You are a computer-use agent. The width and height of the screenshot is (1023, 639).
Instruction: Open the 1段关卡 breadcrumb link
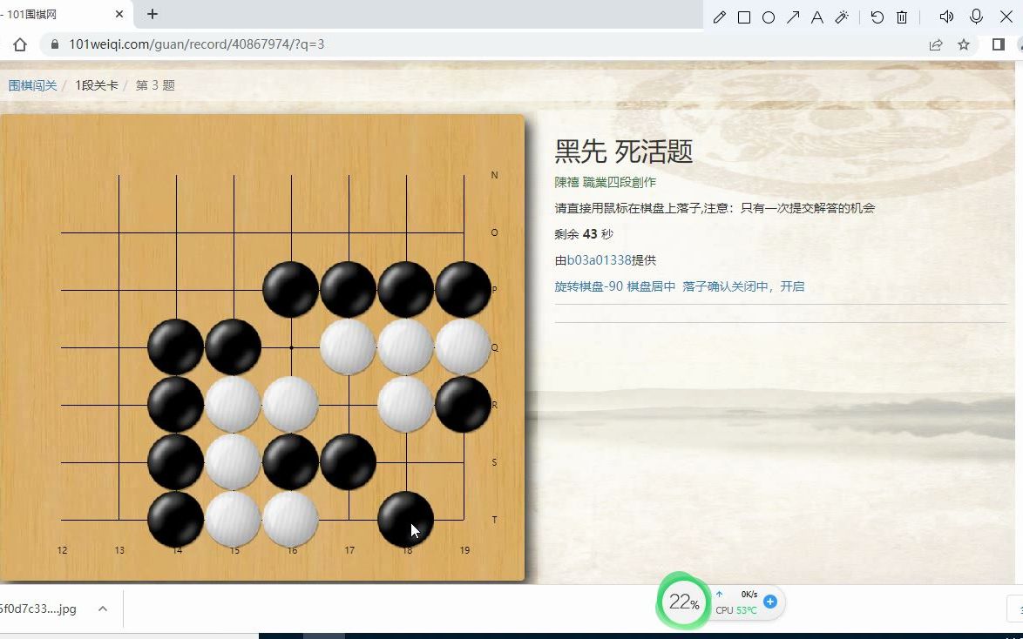click(97, 85)
